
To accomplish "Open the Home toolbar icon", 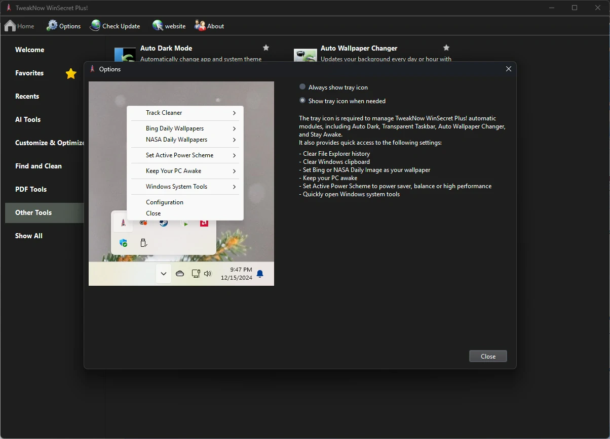I will tap(10, 26).
